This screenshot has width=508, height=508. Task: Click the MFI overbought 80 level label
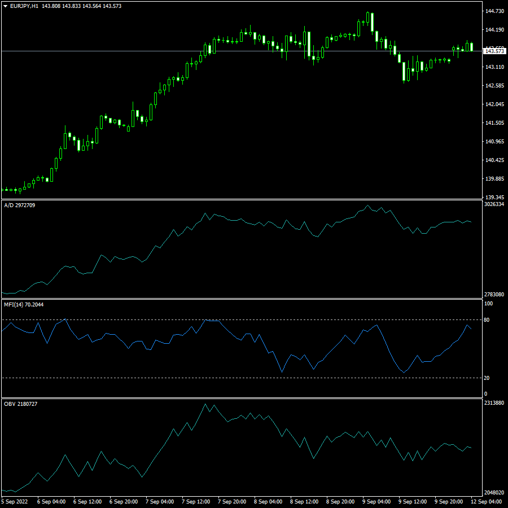pyautogui.click(x=486, y=320)
